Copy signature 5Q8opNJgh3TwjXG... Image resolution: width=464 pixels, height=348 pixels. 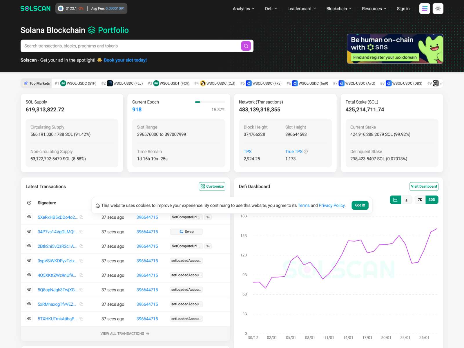point(81,290)
